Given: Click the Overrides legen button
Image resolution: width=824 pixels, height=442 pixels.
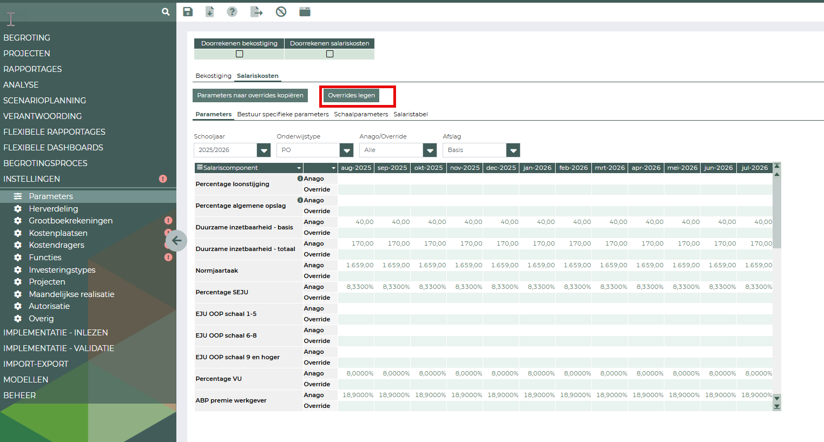Looking at the screenshot, I should click(x=351, y=96).
